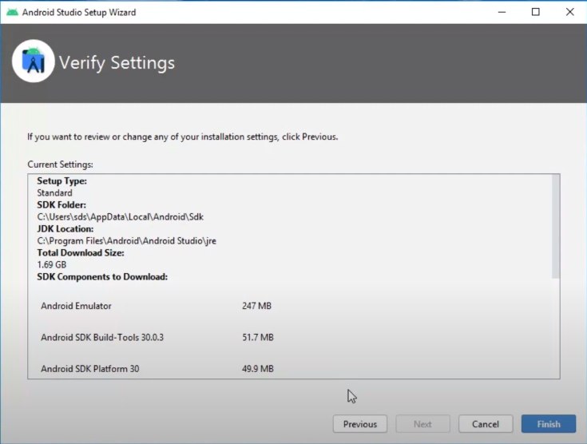The width and height of the screenshot is (587, 444).
Task: Click the 'Verify Settings' page title
Action: (x=117, y=63)
